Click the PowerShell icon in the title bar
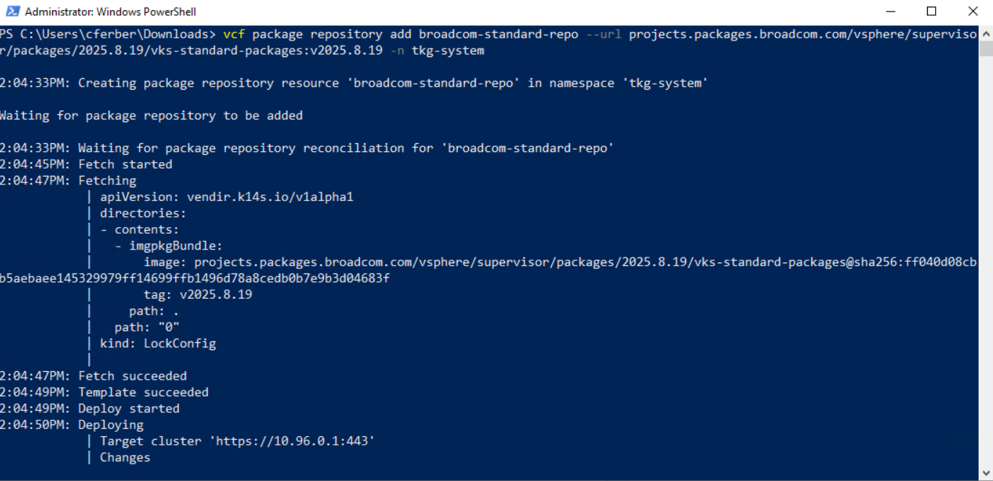993x481 pixels. [x=12, y=12]
